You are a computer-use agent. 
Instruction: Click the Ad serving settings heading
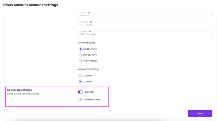click(x=19, y=90)
